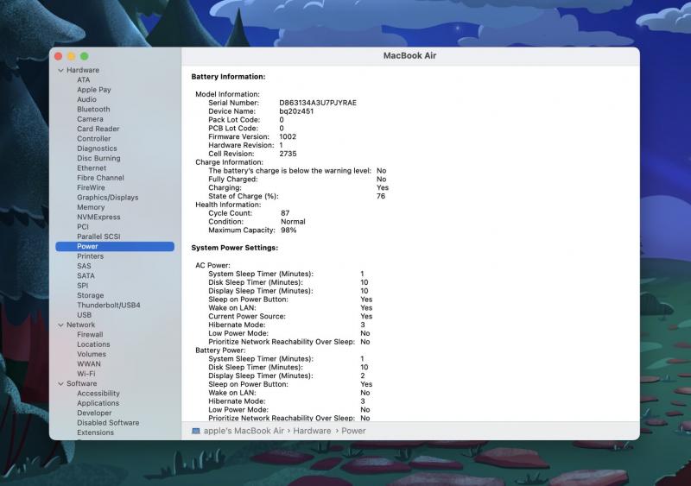Click the Condition value Normal
Screen dimensions: 691x486
(x=293, y=222)
